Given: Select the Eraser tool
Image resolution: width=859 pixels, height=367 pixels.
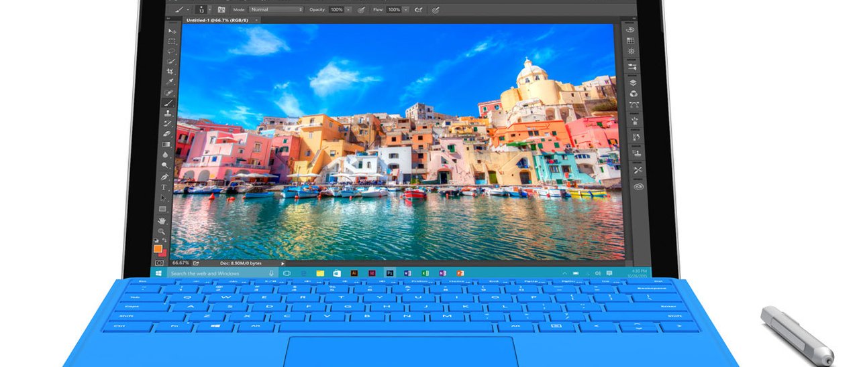Looking at the screenshot, I should click(x=168, y=133).
